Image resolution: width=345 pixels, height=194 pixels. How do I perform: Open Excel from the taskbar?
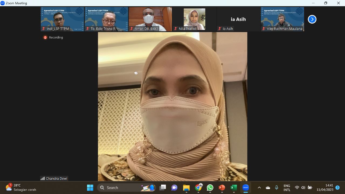coord(234,188)
